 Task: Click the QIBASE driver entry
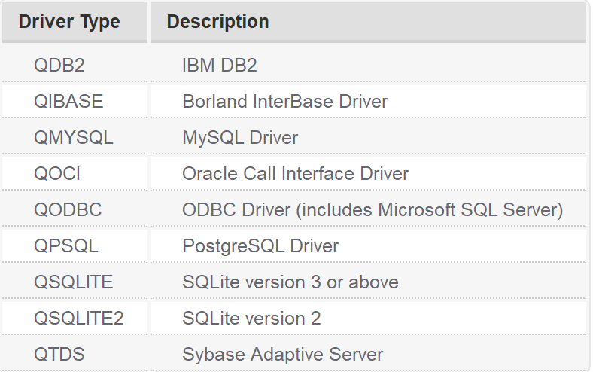[68, 102]
